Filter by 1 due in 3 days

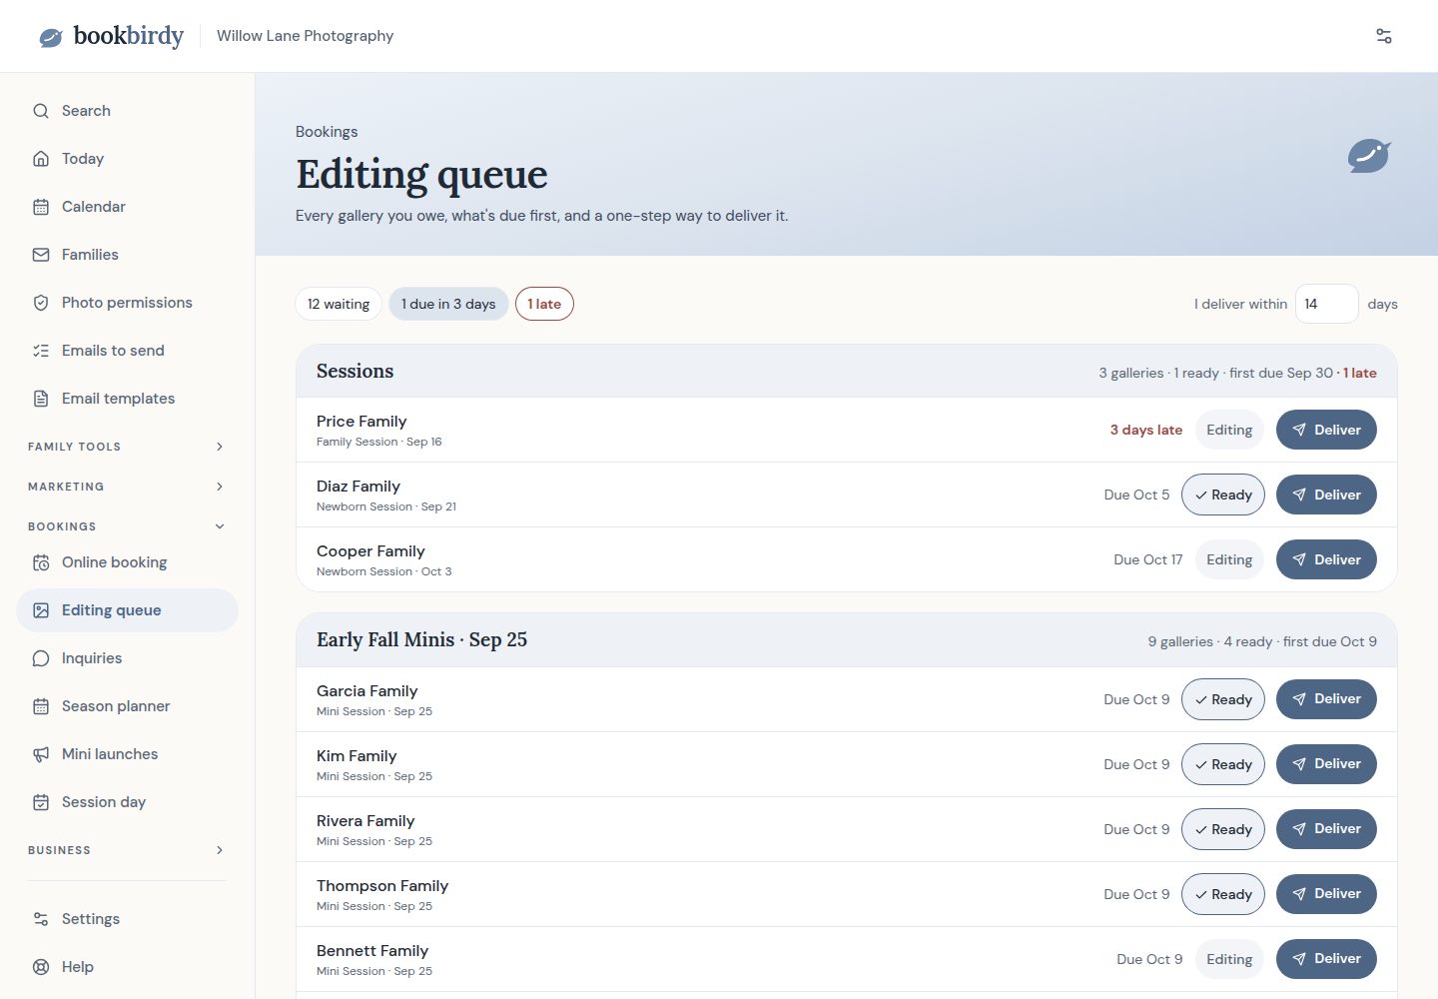point(448,304)
